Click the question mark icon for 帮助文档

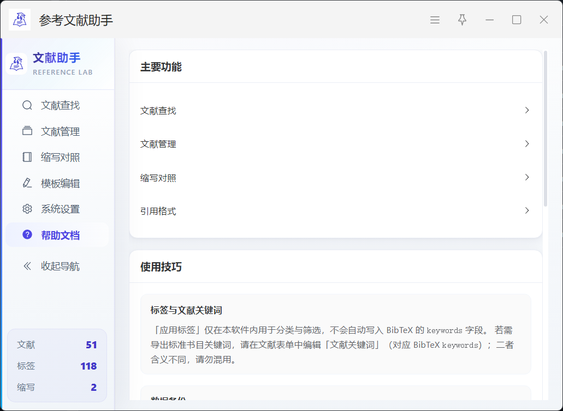click(x=27, y=235)
